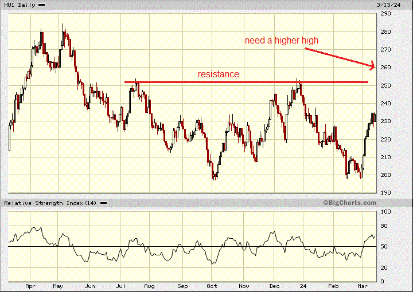The height and width of the screenshot is (292, 413).
Task: Click the price axis label '240'
Action: click(x=385, y=104)
